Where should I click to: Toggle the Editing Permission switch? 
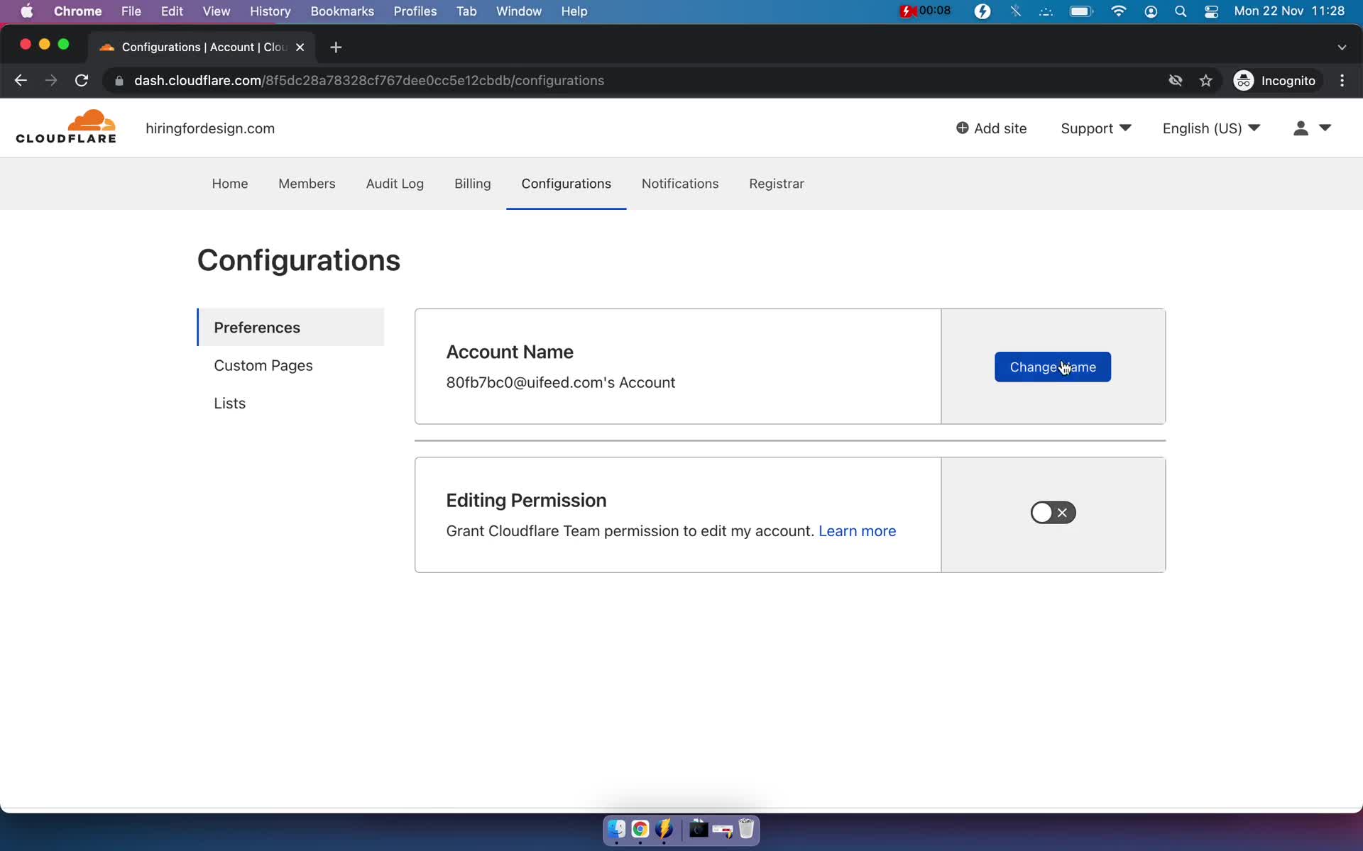(x=1053, y=513)
